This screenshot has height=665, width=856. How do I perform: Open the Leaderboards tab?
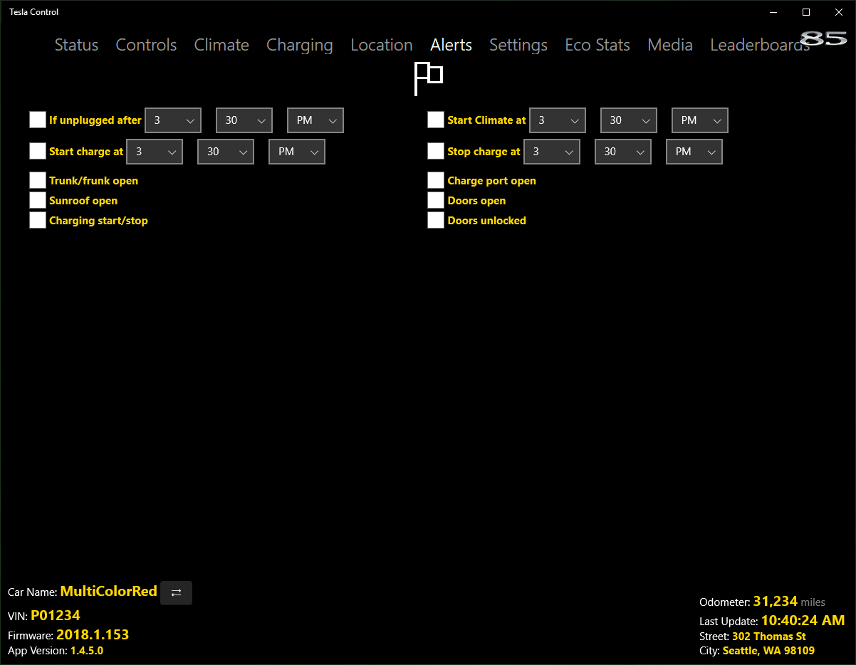coord(760,45)
